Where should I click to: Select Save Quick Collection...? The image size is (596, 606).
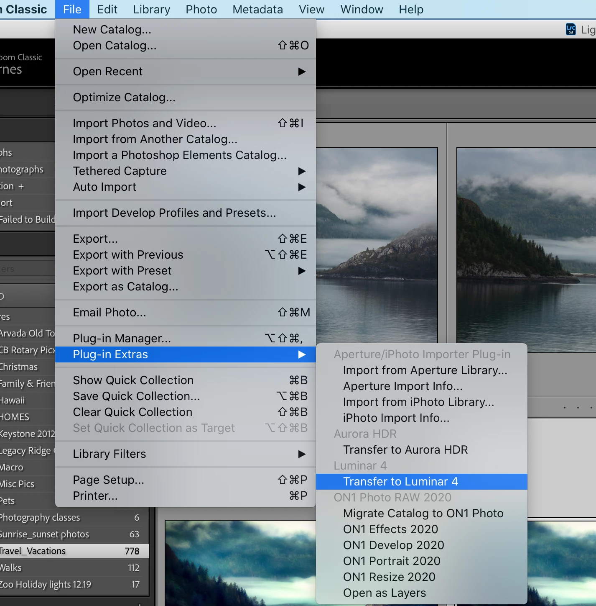click(186, 396)
